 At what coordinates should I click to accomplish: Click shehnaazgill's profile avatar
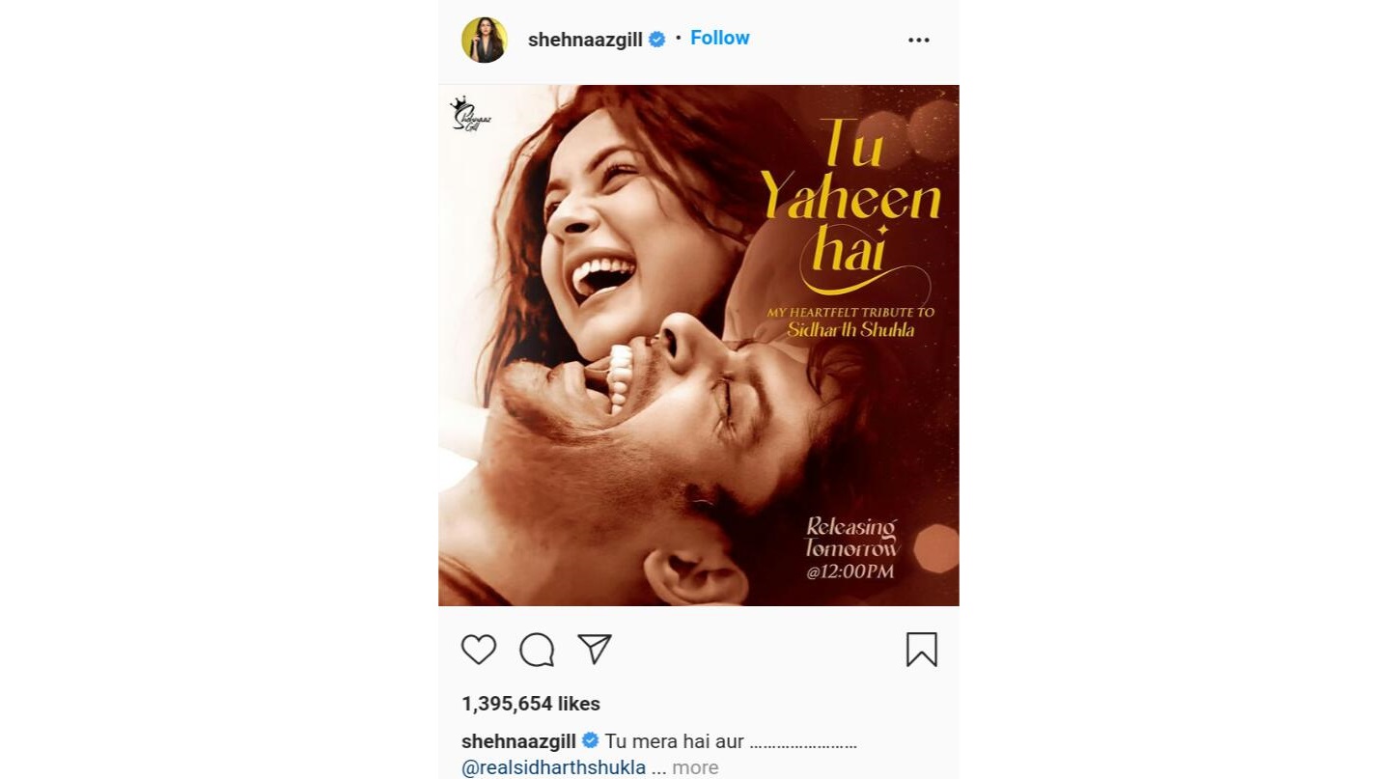tap(485, 40)
